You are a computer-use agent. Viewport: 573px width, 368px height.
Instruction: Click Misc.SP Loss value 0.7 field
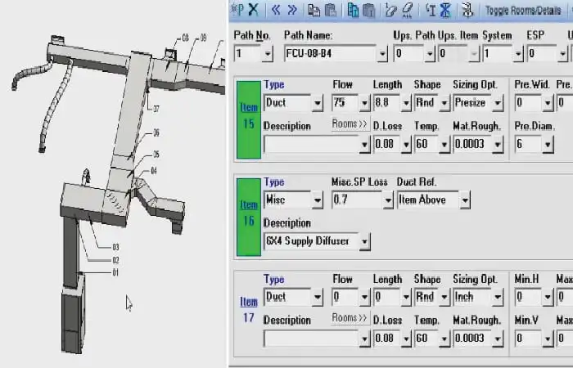pyautogui.click(x=357, y=200)
